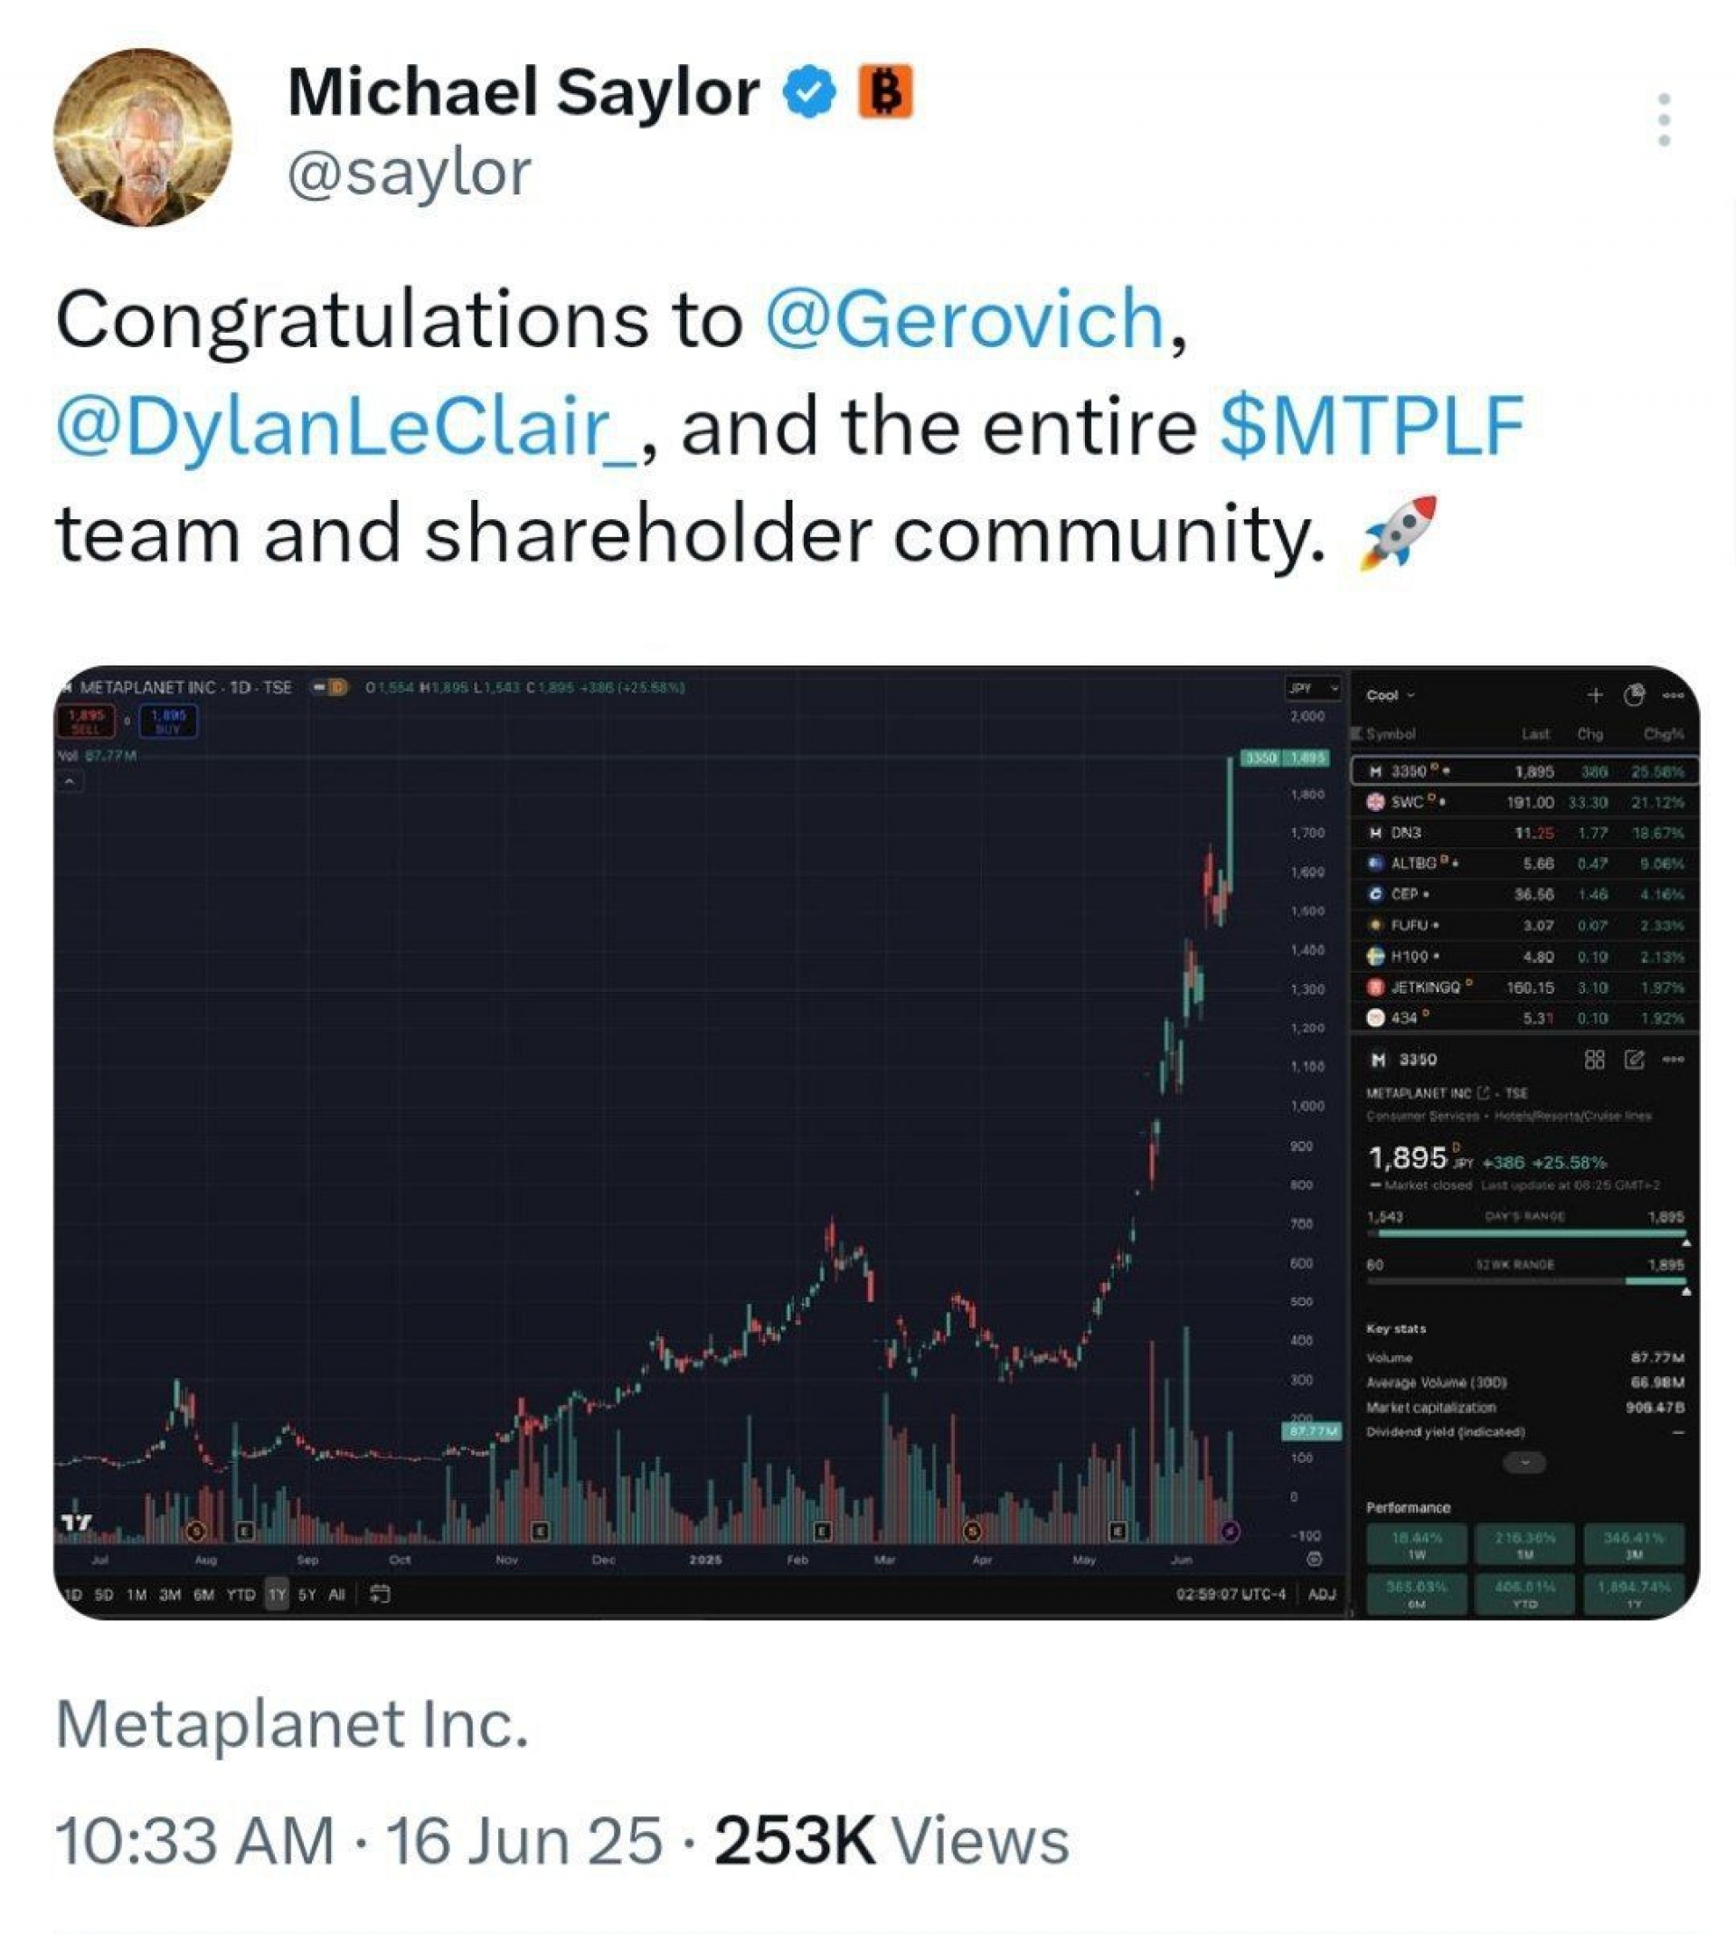Expand the Cool watchlist dropdown

1390,695
